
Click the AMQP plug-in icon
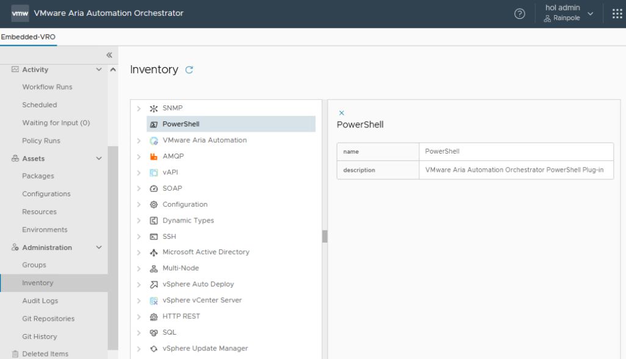coord(154,157)
